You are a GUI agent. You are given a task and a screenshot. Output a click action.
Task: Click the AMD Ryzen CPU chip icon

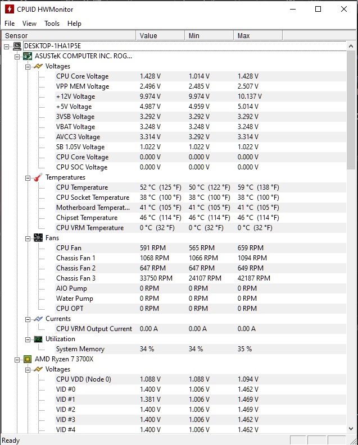coord(28,359)
